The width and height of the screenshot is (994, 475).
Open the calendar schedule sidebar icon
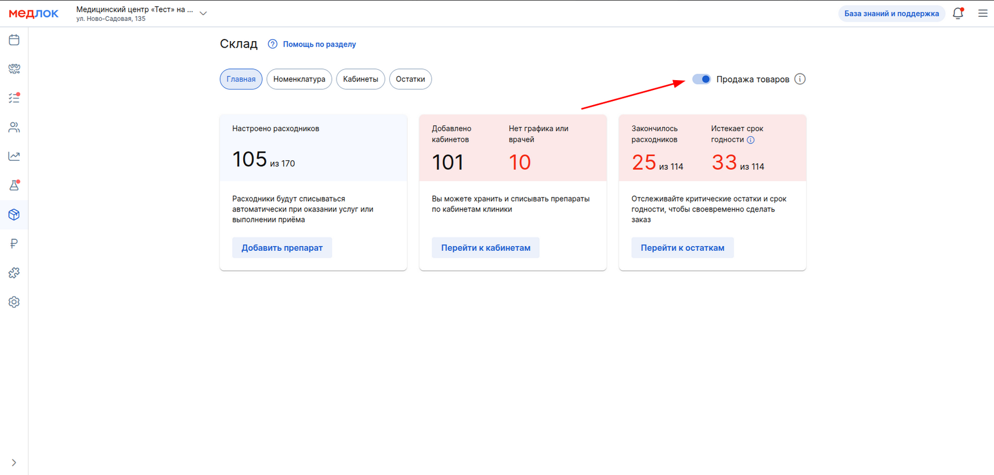click(x=14, y=40)
